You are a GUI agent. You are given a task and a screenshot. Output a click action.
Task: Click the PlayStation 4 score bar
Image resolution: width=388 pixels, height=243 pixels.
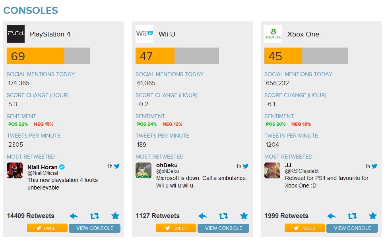48,56
